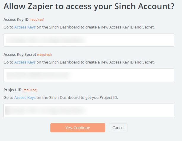Click the blurred value in Access Key ID field
182x141 pixels.
tap(46, 40)
